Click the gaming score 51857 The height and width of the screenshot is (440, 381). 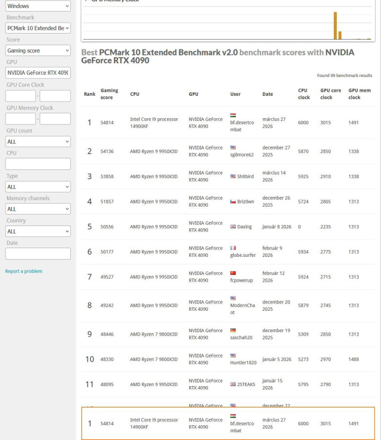(x=107, y=201)
